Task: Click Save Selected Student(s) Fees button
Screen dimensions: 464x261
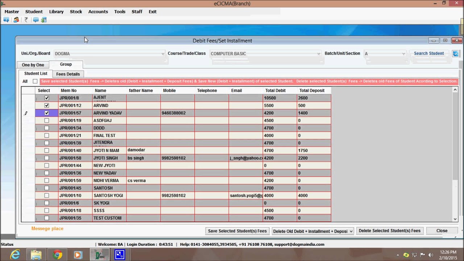Action: pos(237,231)
